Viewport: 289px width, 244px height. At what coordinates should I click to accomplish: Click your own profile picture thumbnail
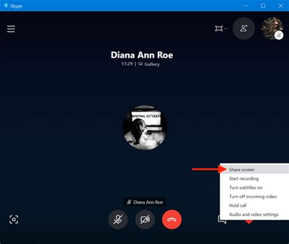click(x=272, y=28)
